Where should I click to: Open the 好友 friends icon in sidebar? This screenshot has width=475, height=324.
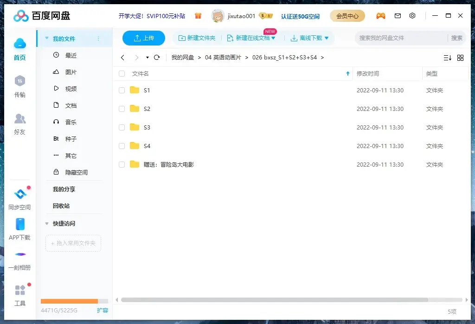(x=19, y=119)
